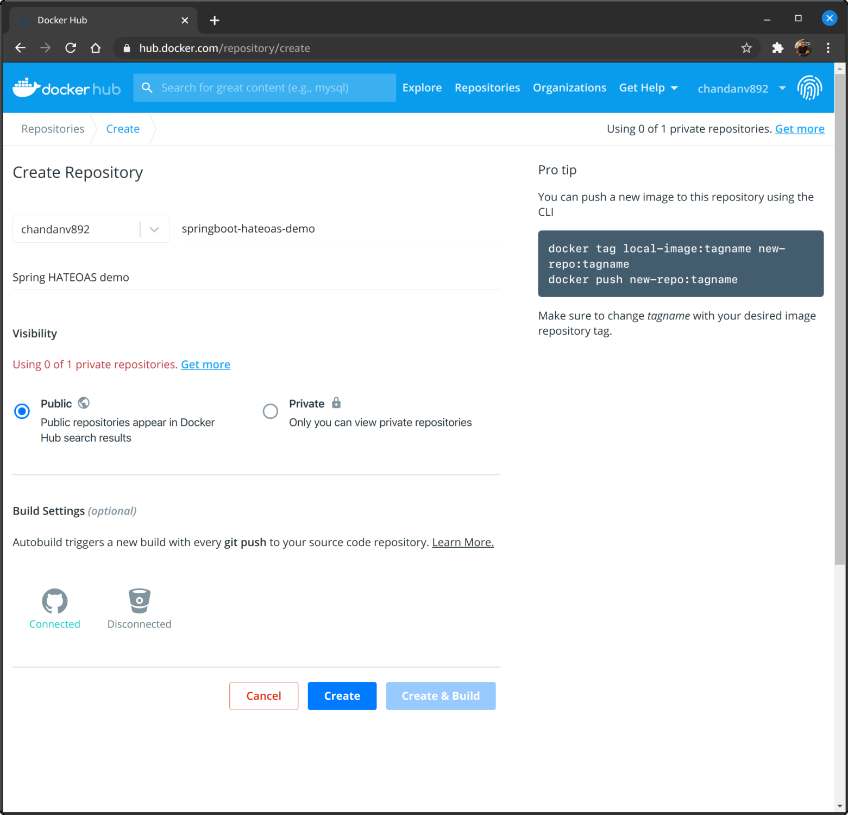Viewport: 848px width, 815px height.
Task: Click the Create repository button
Action: tap(342, 695)
